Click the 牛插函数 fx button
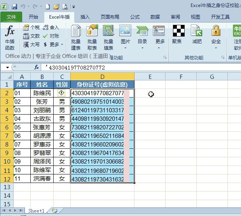Screen dimensions: 241x216 click(10, 37)
